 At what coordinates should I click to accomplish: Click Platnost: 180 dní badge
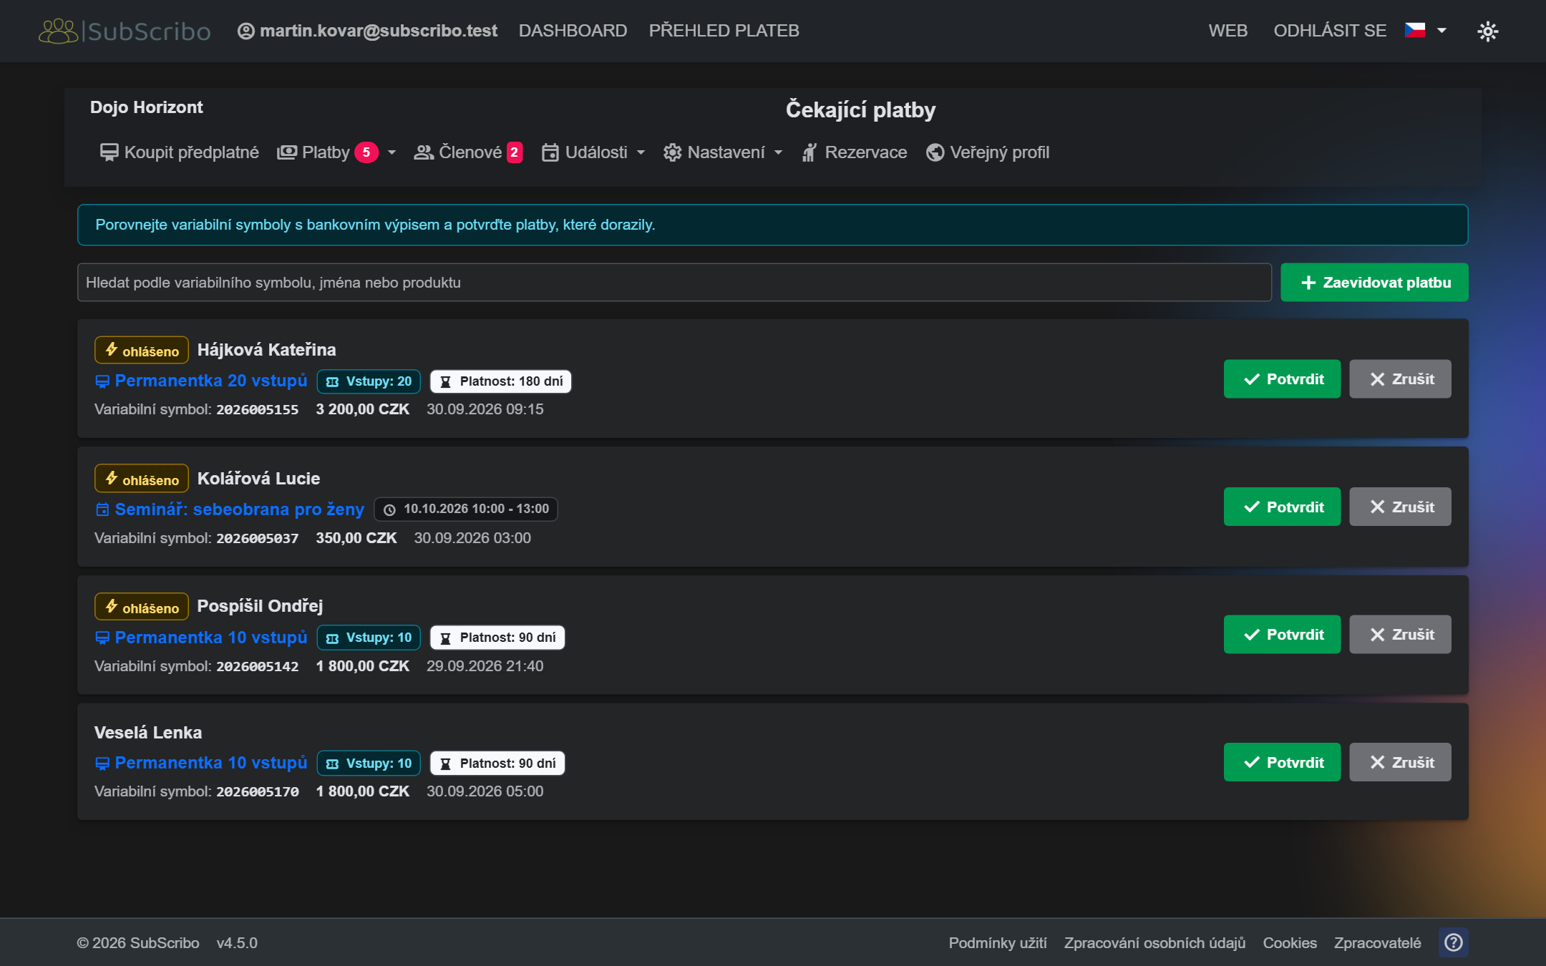pyautogui.click(x=500, y=382)
